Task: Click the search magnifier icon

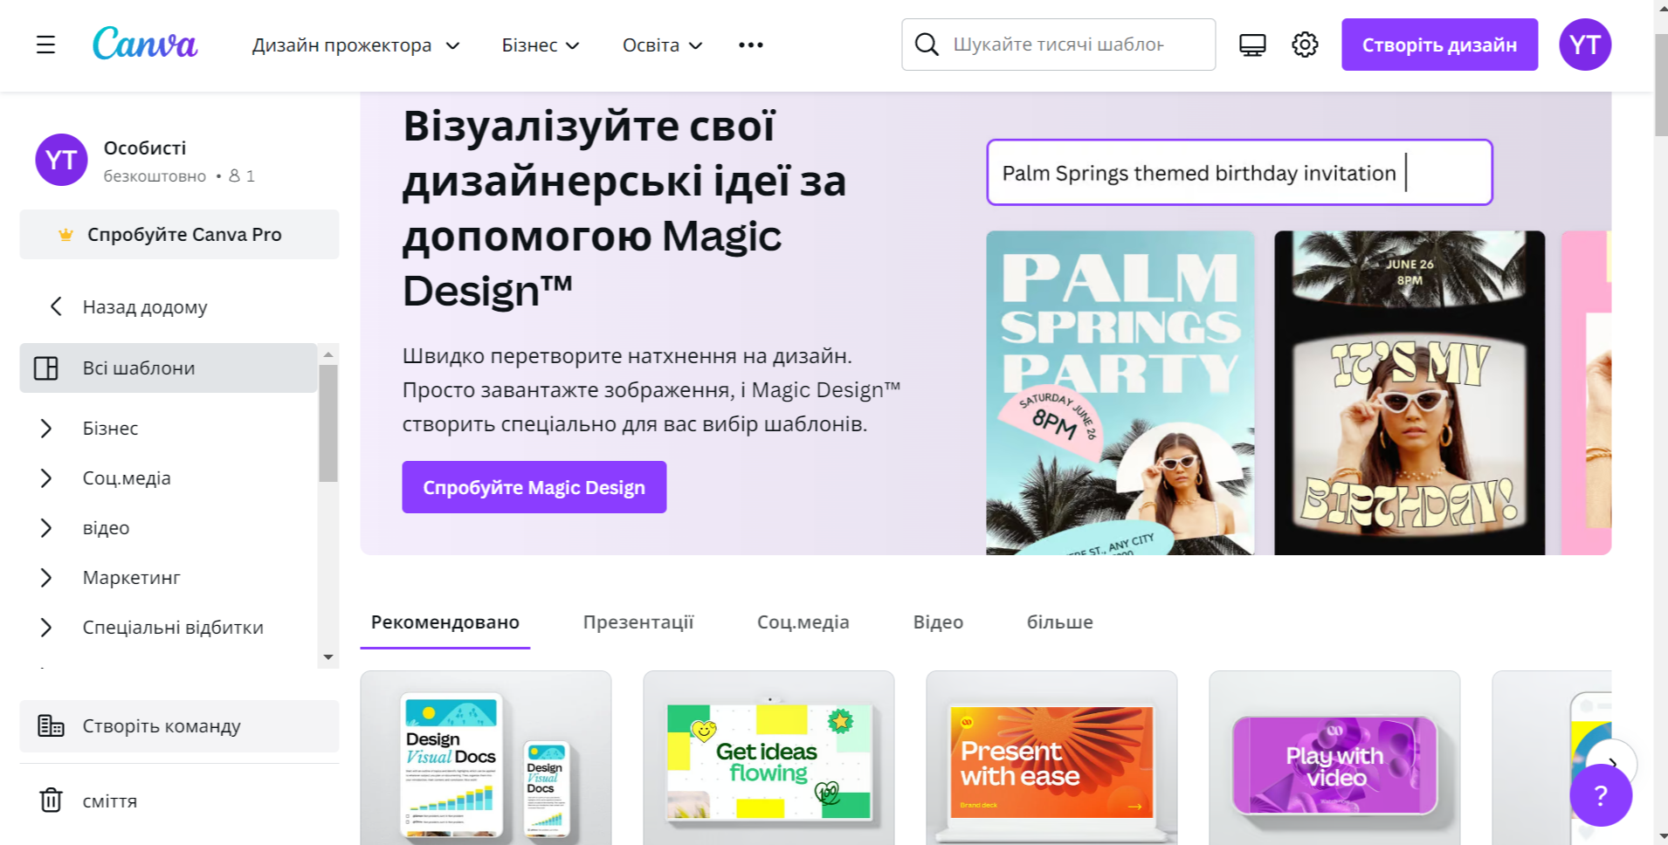Action: click(927, 45)
